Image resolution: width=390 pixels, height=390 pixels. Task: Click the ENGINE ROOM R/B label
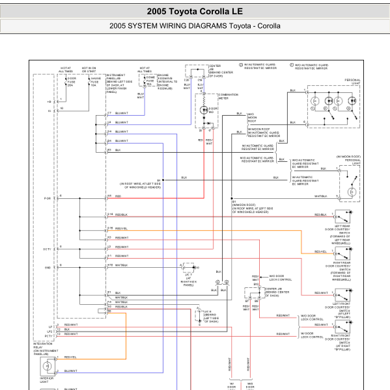click(167, 82)
